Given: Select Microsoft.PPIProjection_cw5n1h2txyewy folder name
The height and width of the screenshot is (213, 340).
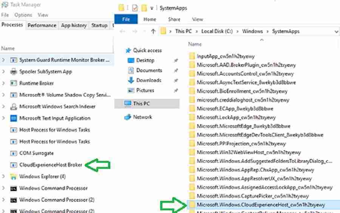Looking at the screenshot, I should coord(241,144).
